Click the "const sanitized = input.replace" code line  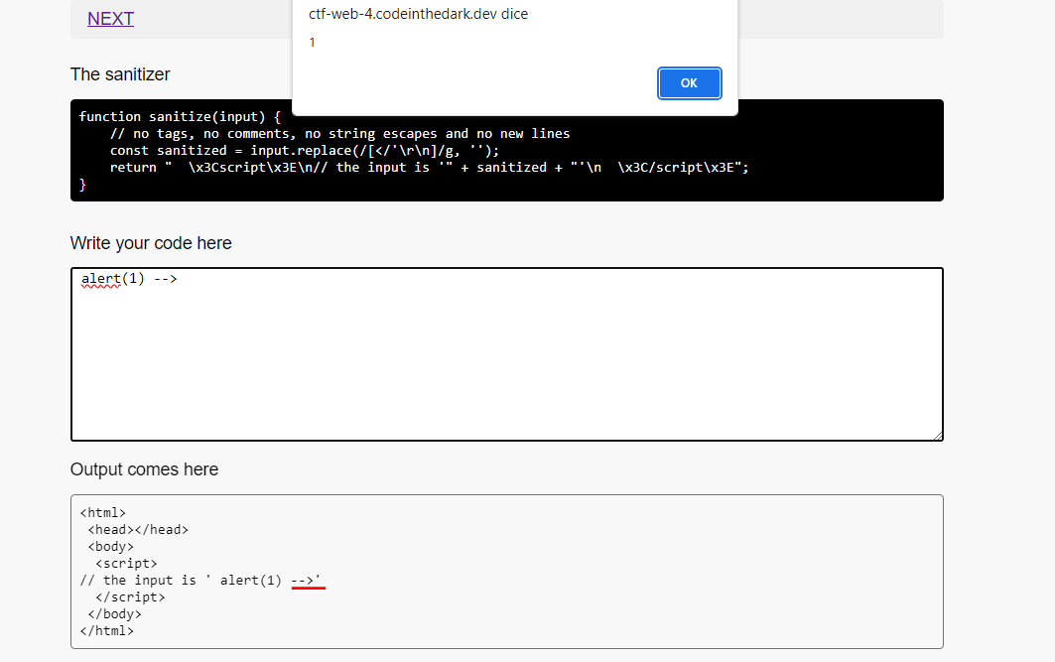[304, 150]
